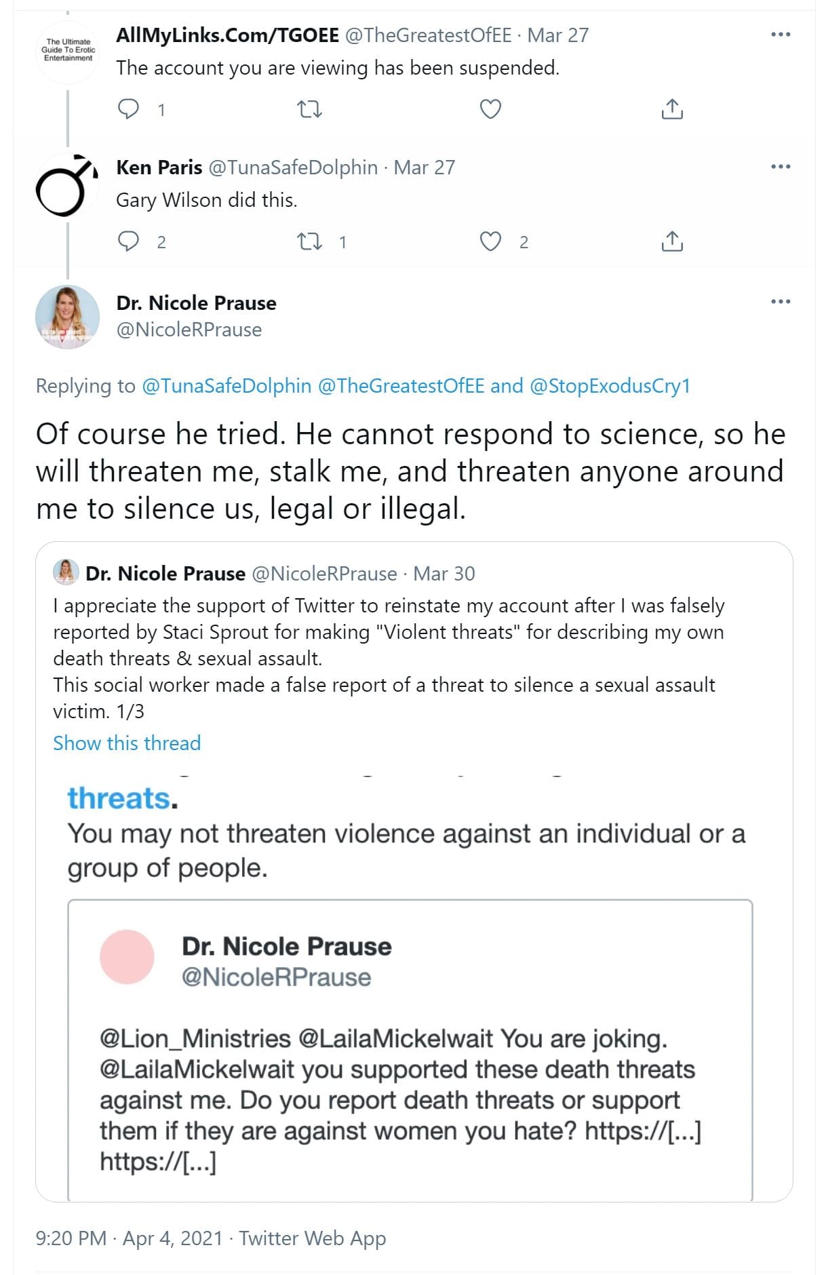Share Ken Paris's tweet

[x=671, y=241]
